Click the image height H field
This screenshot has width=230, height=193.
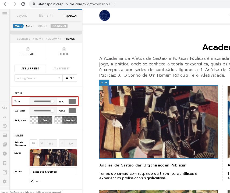(68, 143)
